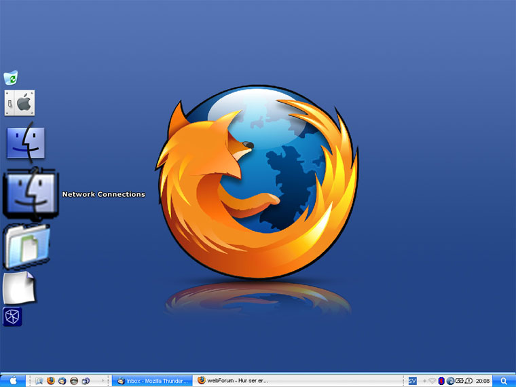This screenshot has width=516, height=387.
Task: Launch the round grey quick launch icon
Action: coord(74,381)
